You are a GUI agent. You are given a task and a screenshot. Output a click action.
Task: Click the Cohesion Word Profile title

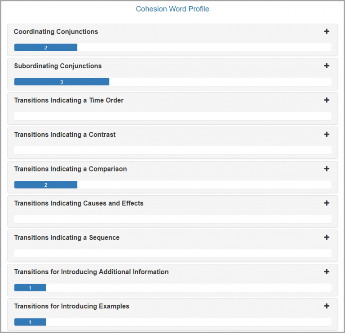[172, 9]
